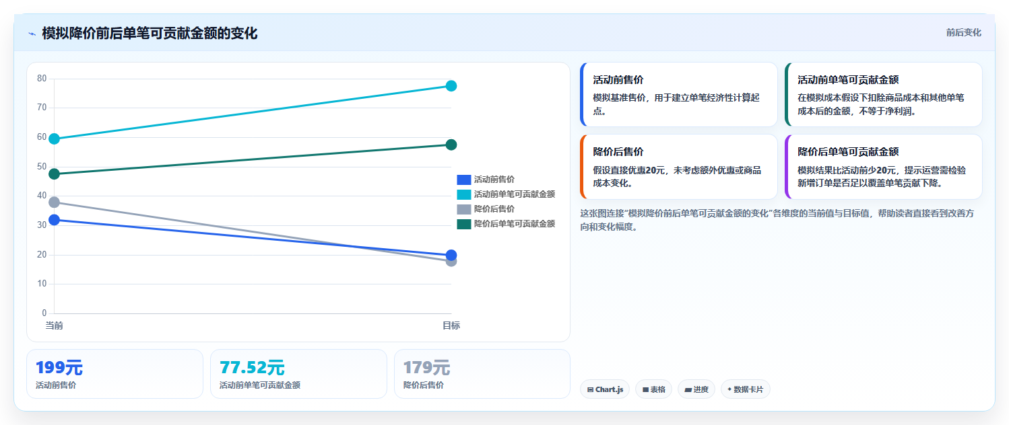1009x425 pixels.
Task: Toggle the 活动前单笔可贡献金额 legend swatch
Action: tap(463, 194)
